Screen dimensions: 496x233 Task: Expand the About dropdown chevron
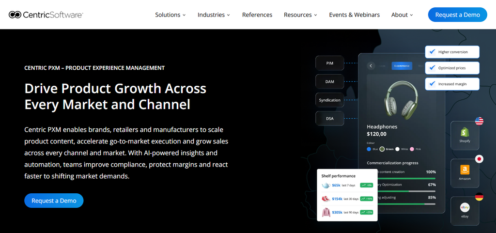click(412, 15)
